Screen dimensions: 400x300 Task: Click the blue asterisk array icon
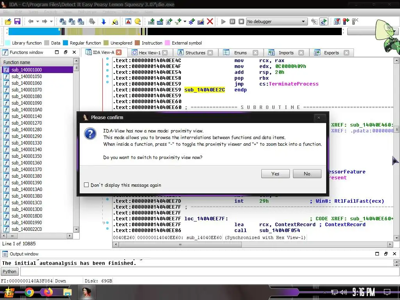[x=191, y=21]
